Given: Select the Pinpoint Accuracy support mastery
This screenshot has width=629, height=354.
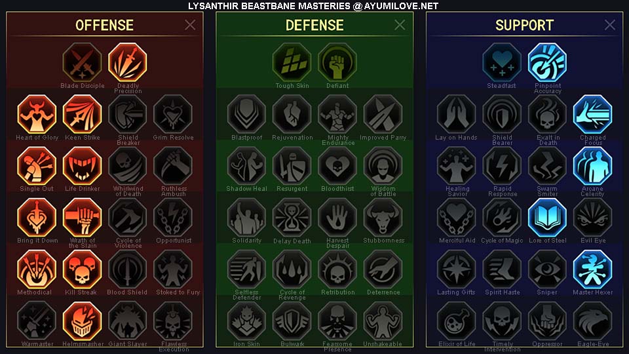Looking at the screenshot, I should tap(547, 63).
